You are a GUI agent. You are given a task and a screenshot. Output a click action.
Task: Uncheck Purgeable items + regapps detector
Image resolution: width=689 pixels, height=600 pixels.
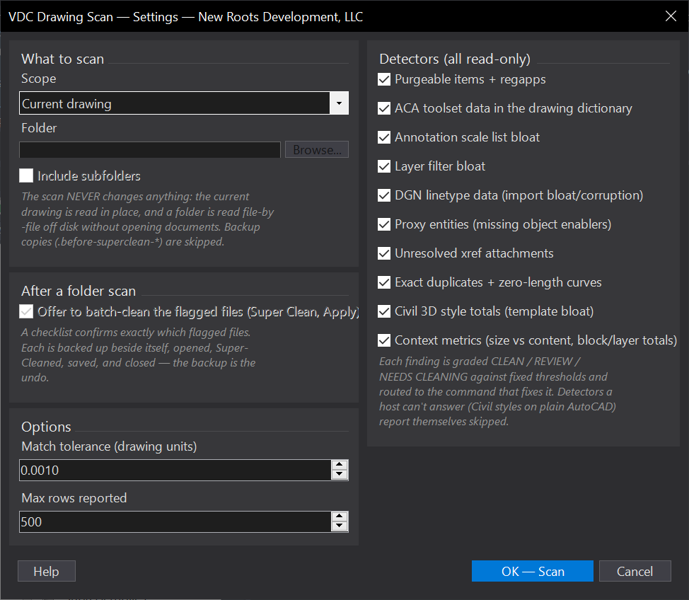tap(384, 79)
